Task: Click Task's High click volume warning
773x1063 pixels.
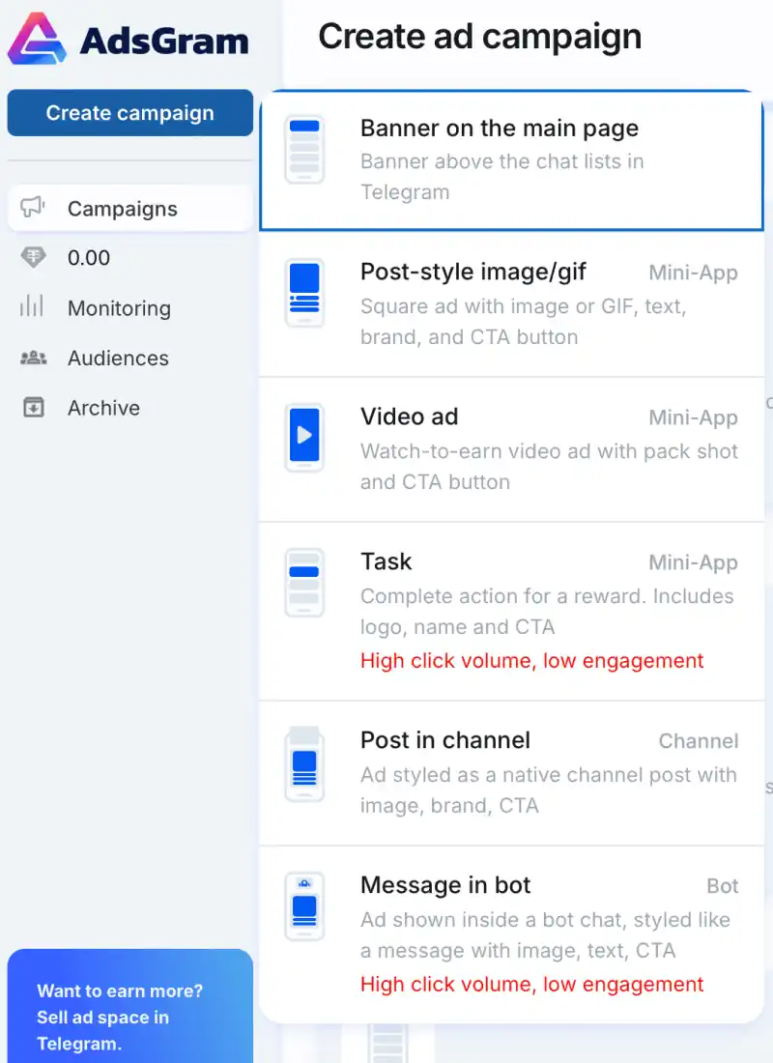Action: 531,660
